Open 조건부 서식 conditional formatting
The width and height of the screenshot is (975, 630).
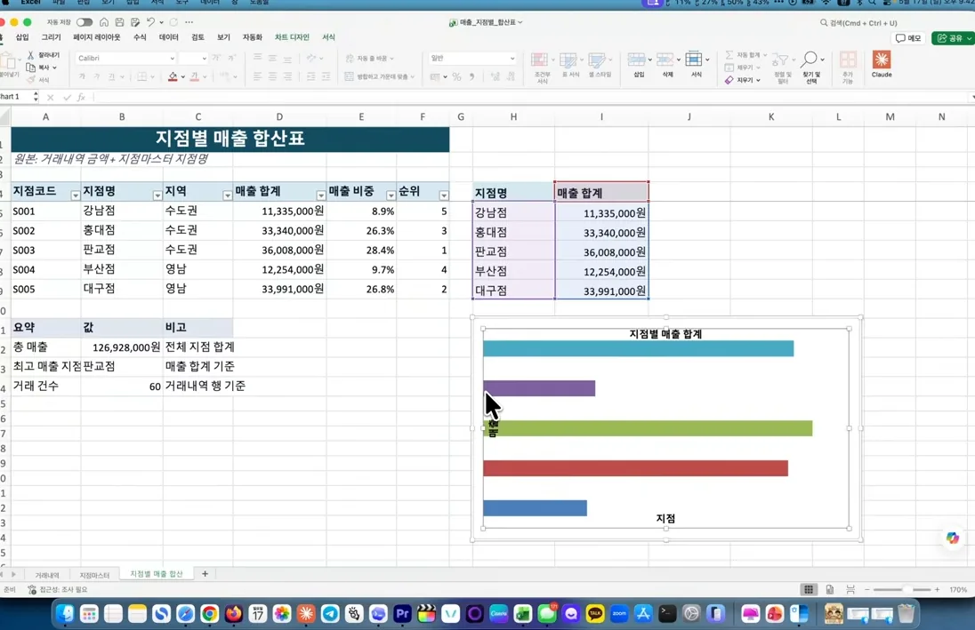click(540, 60)
